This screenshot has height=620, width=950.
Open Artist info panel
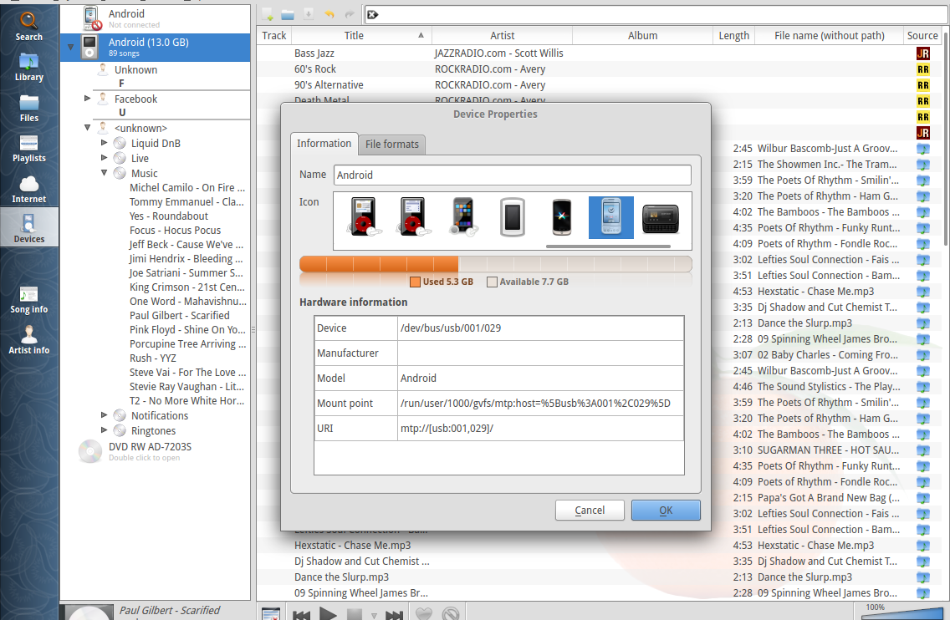(x=28, y=339)
